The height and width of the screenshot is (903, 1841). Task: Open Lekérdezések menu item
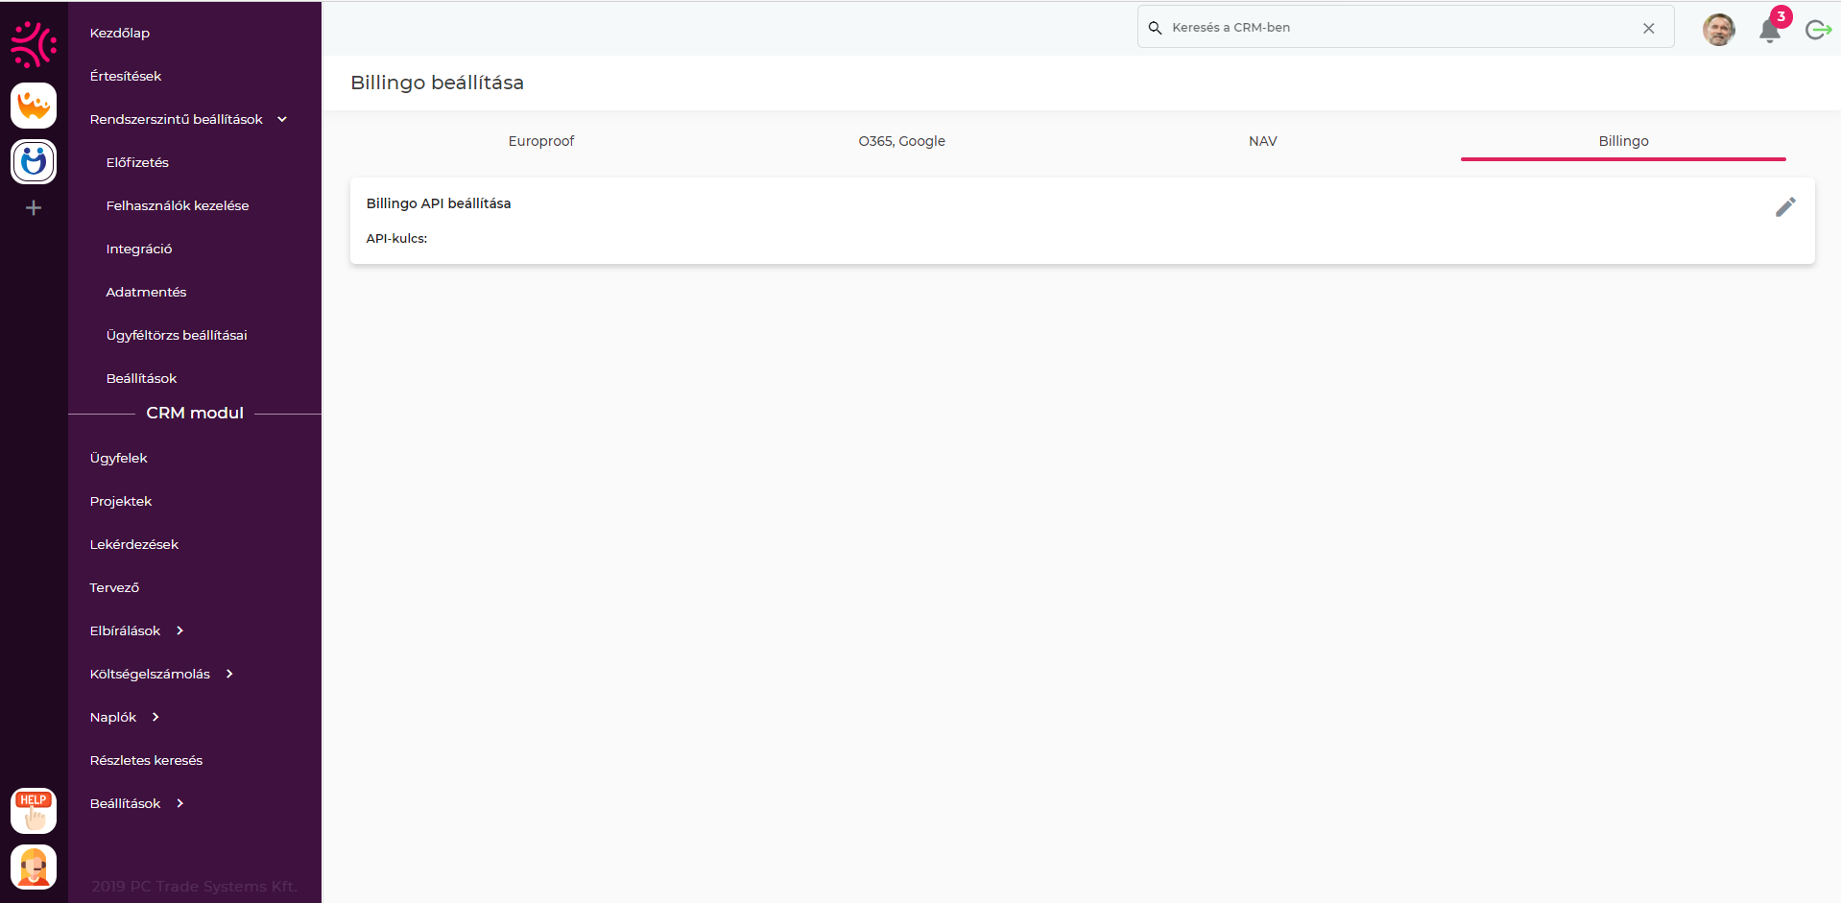click(134, 544)
